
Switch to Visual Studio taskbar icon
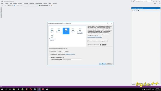tap(39, 89)
